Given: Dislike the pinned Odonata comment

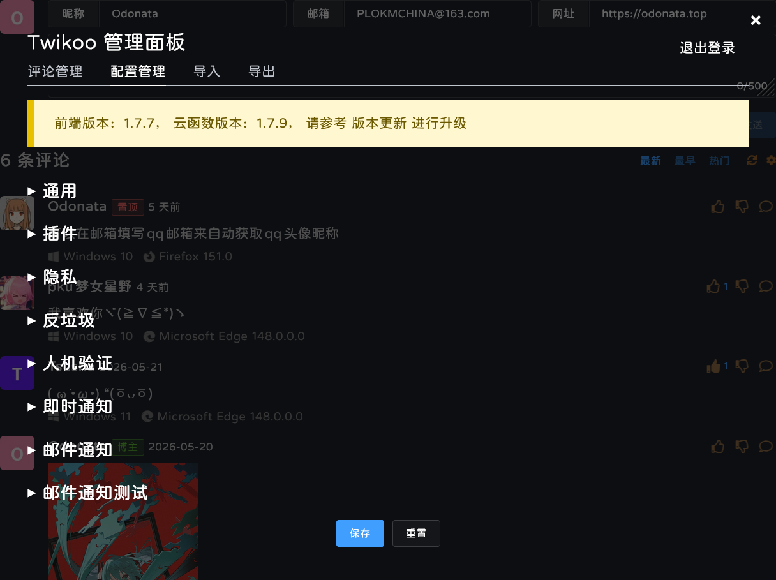Looking at the screenshot, I should (x=742, y=207).
